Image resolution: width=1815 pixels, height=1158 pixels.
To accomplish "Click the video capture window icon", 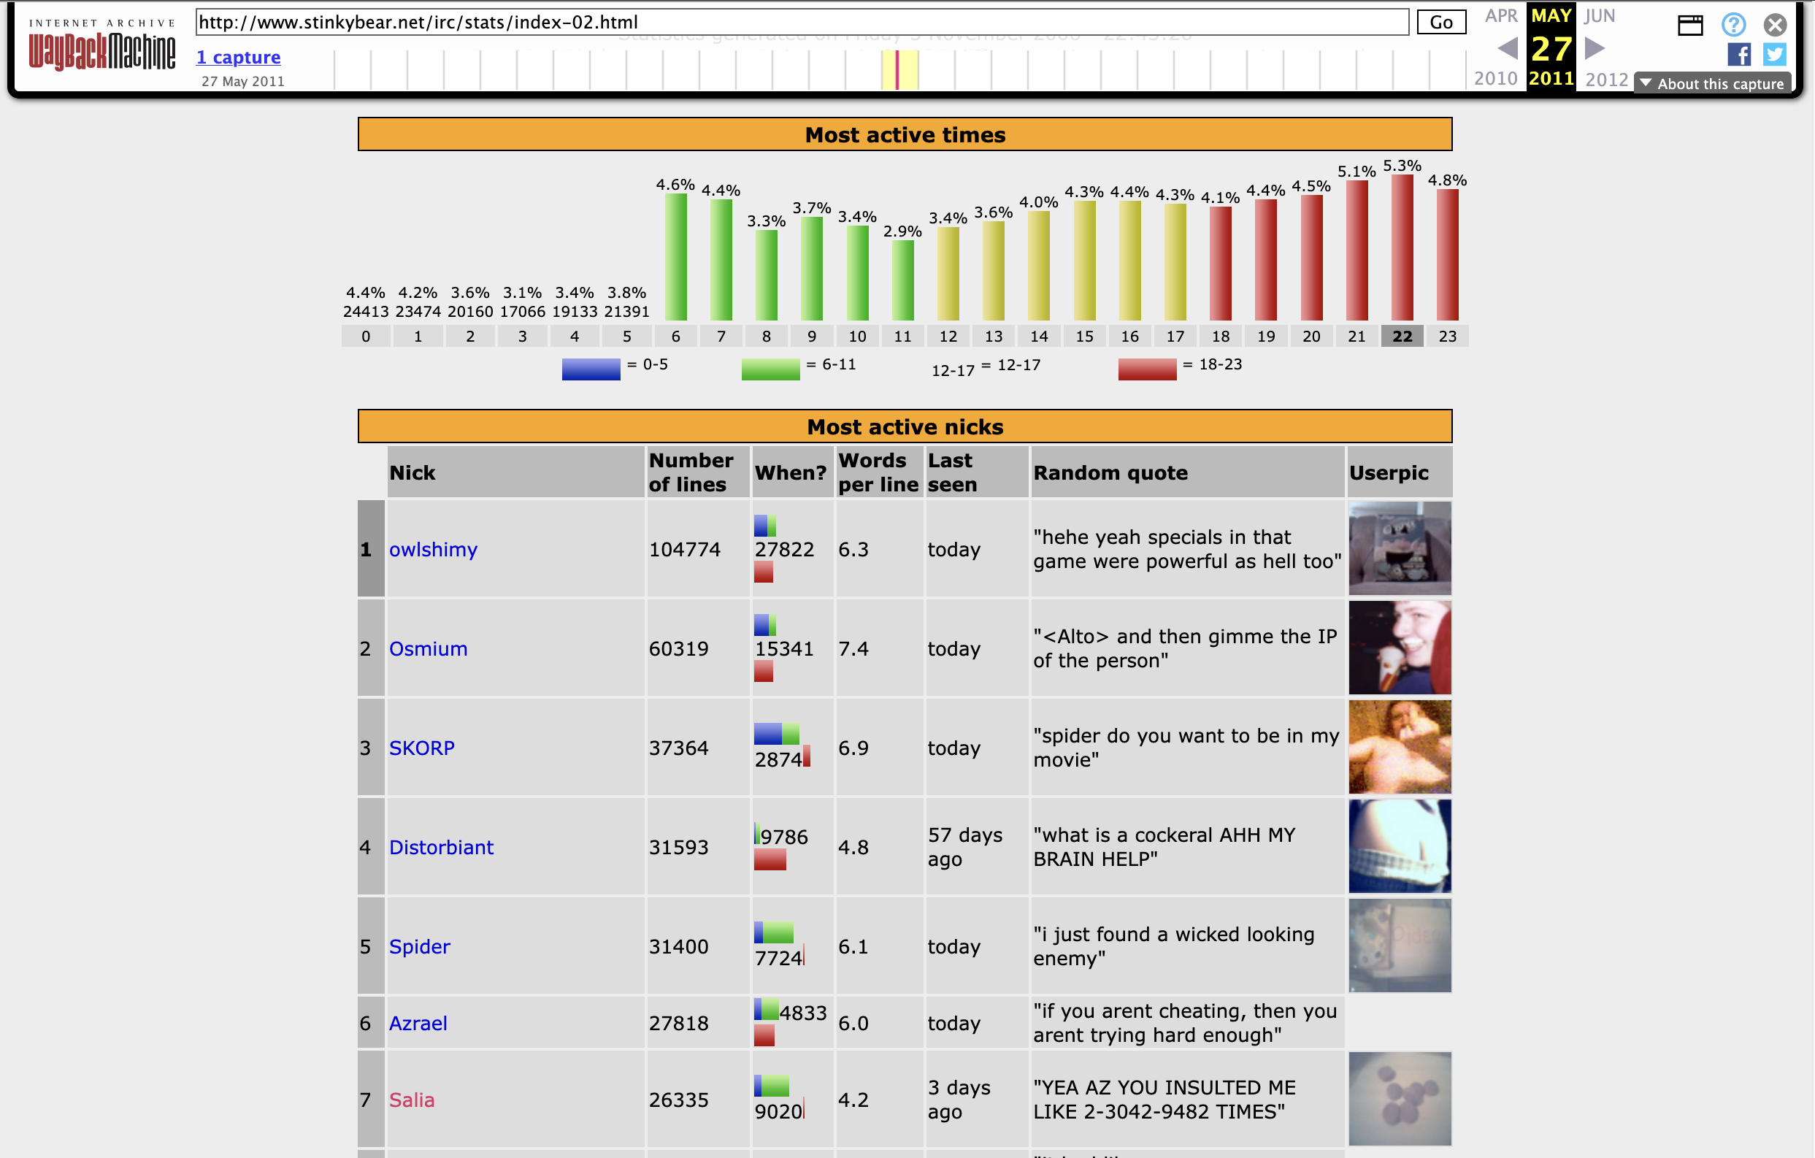I will (x=1690, y=25).
